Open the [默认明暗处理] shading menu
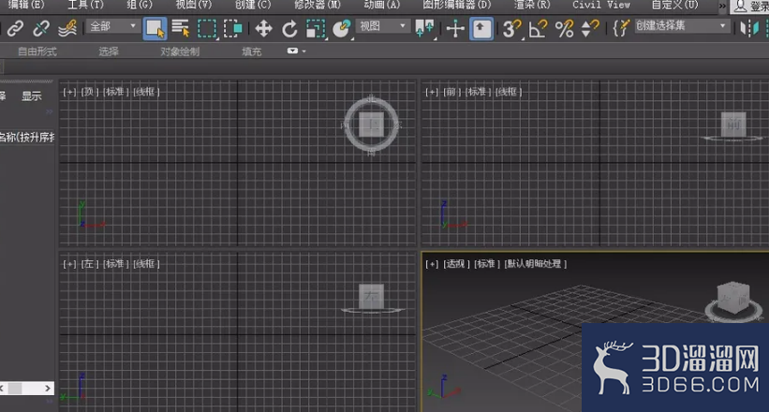Viewport: 769px width, 412px height. pos(535,263)
